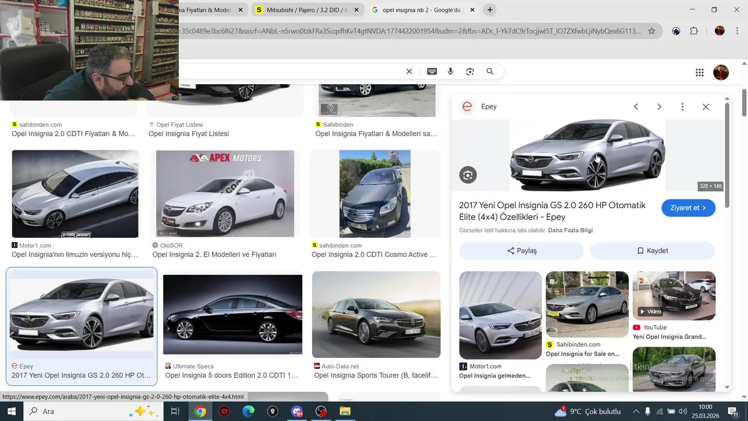Select the opel insignia Google tab
748x421 pixels.
(423, 10)
